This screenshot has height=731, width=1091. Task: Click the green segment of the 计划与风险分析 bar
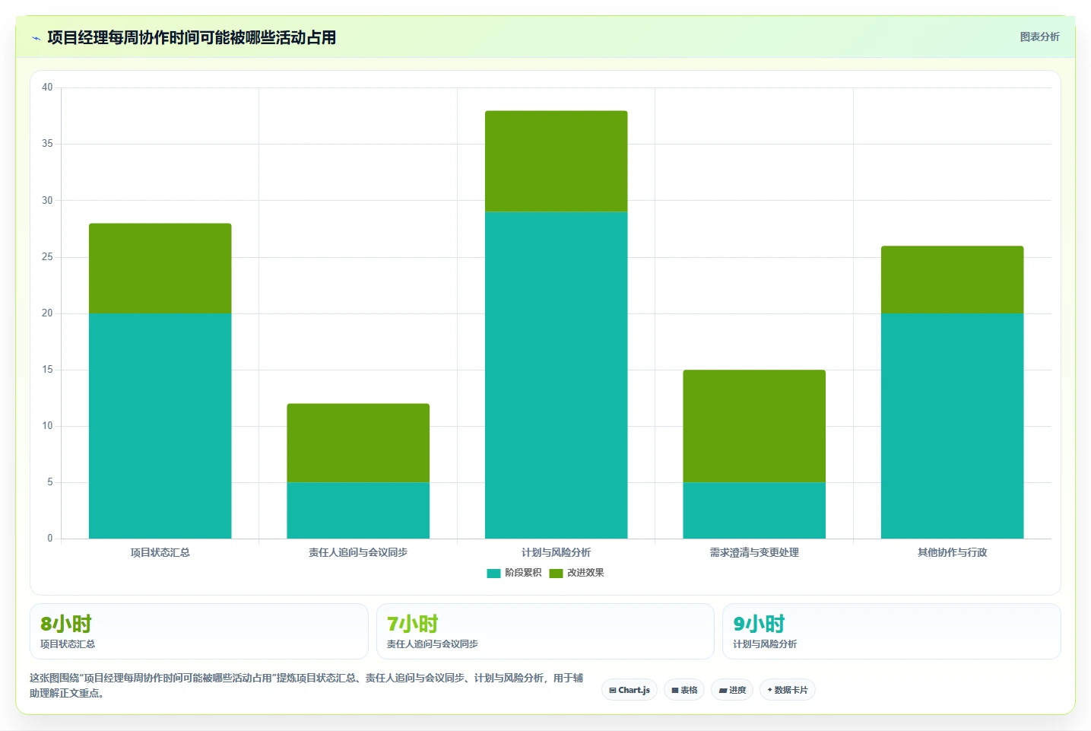coord(557,161)
